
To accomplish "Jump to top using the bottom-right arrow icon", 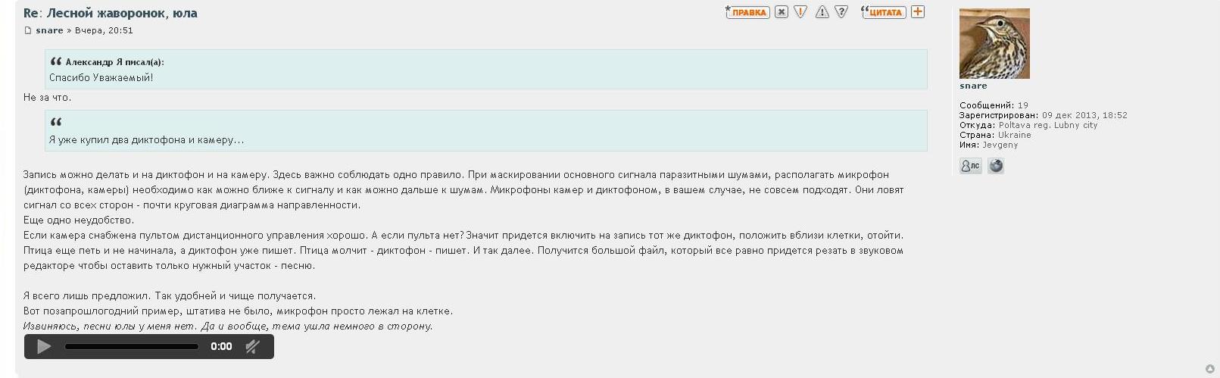I will pyautogui.click(x=1209, y=369).
